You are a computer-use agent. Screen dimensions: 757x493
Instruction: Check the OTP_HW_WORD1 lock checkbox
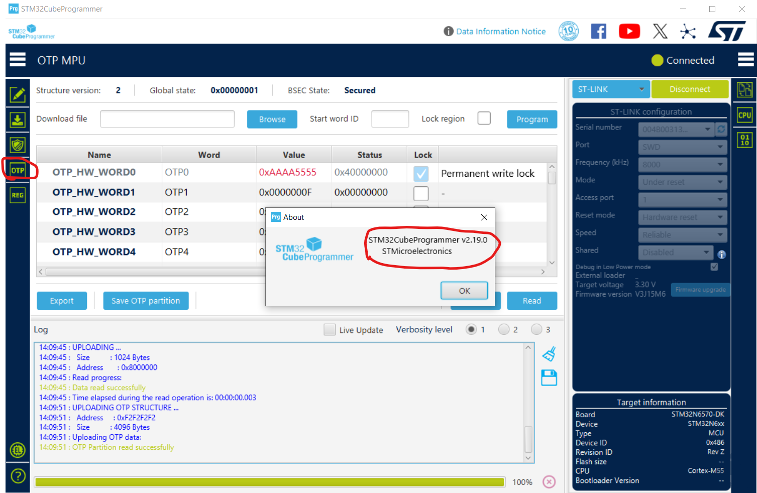tap(421, 193)
